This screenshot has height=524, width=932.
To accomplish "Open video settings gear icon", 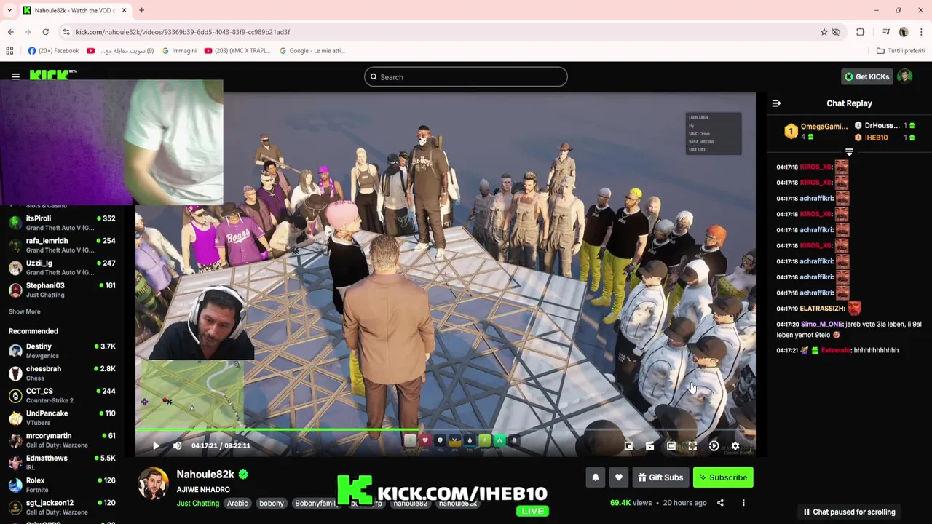I will pyautogui.click(x=735, y=446).
